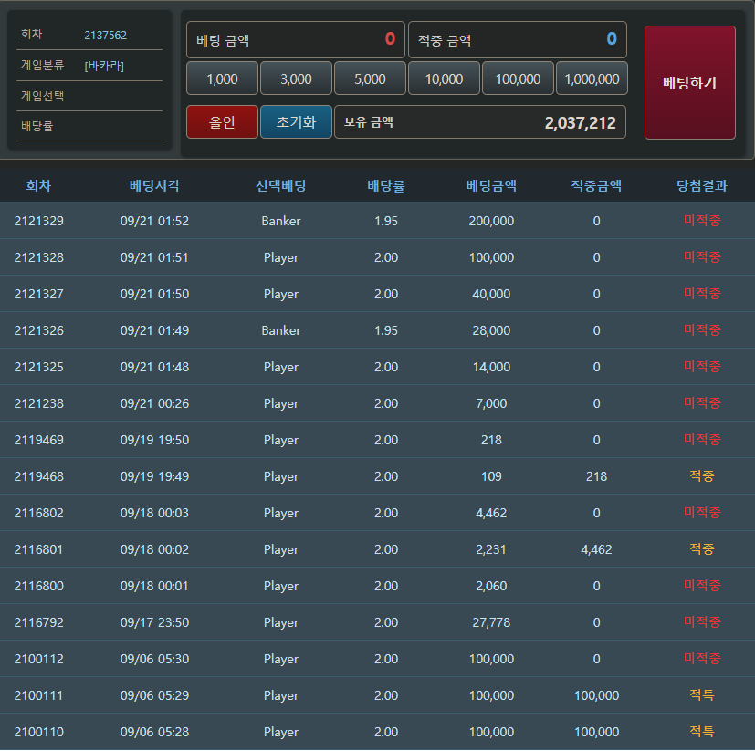The height and width of the screenshot is (751, 755).
Task: Click bet time 09/06 05:30
Action: pyautogui.click(x=154, y=659)
